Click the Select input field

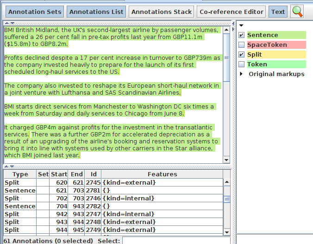pyautogui.click(x=176, y=241)
